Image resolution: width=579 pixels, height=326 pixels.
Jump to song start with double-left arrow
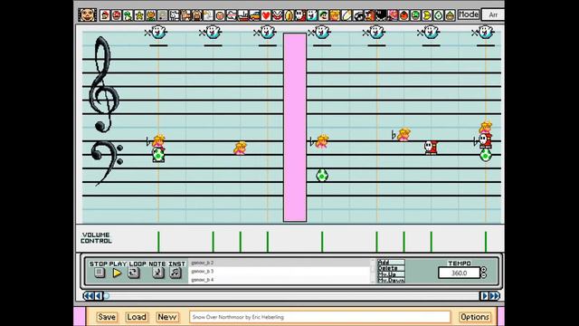pyautogui.click(x=89, y=296)
